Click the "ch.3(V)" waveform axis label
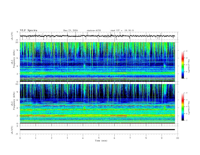 point(12,130)
